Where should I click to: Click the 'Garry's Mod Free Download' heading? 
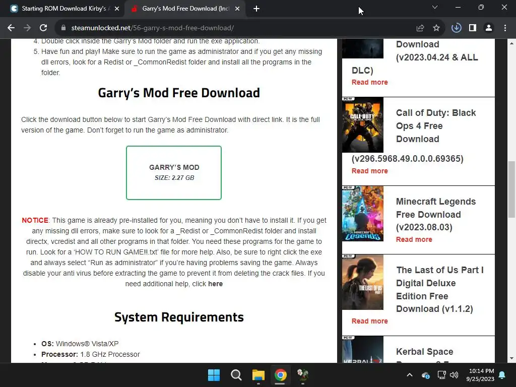pyautogui.click(x=179, y=93)
